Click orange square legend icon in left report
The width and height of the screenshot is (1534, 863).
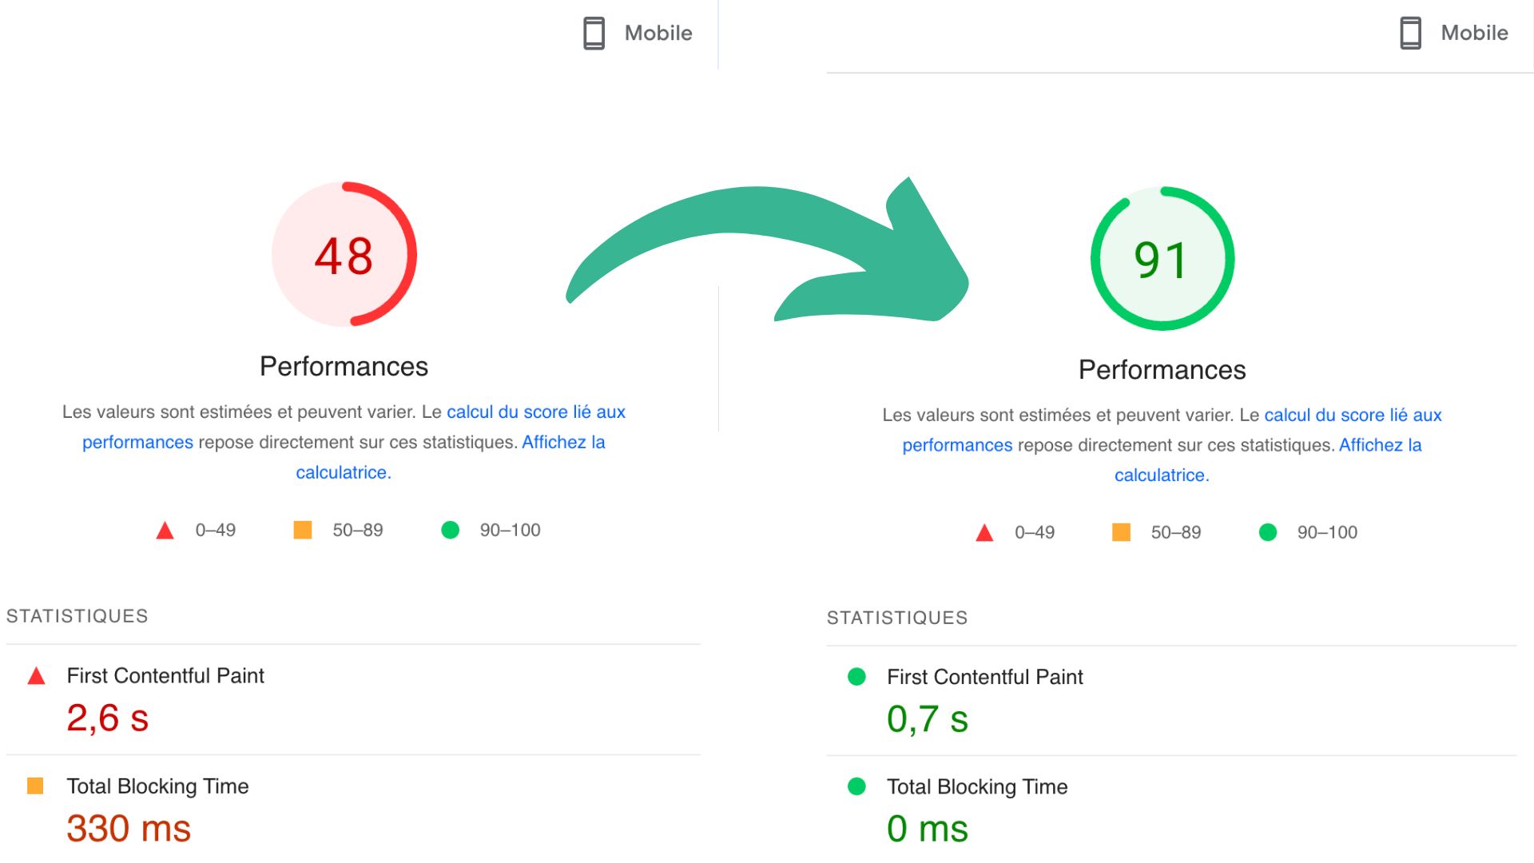click(303, 530)
